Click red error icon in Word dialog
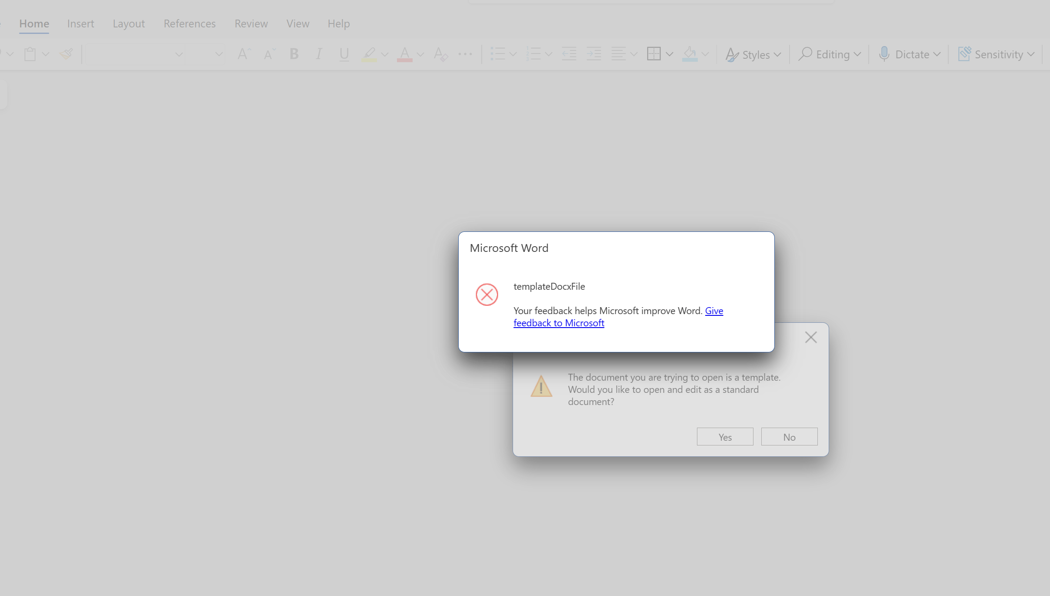The height and width of the screenshot is (596, 1050). pyautogui.click(x=487, y=295)
